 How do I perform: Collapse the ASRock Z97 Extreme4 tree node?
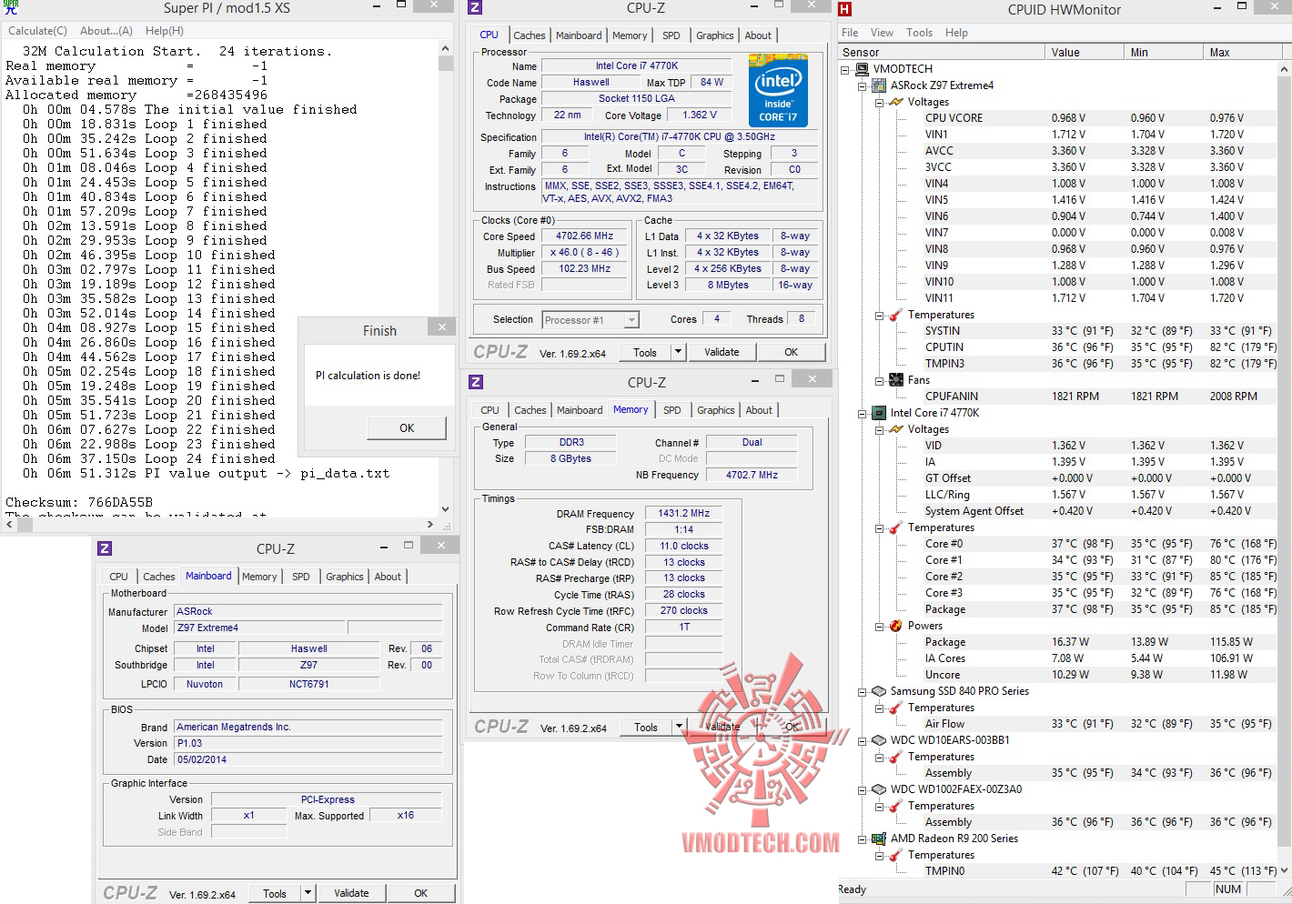(863, 85)
